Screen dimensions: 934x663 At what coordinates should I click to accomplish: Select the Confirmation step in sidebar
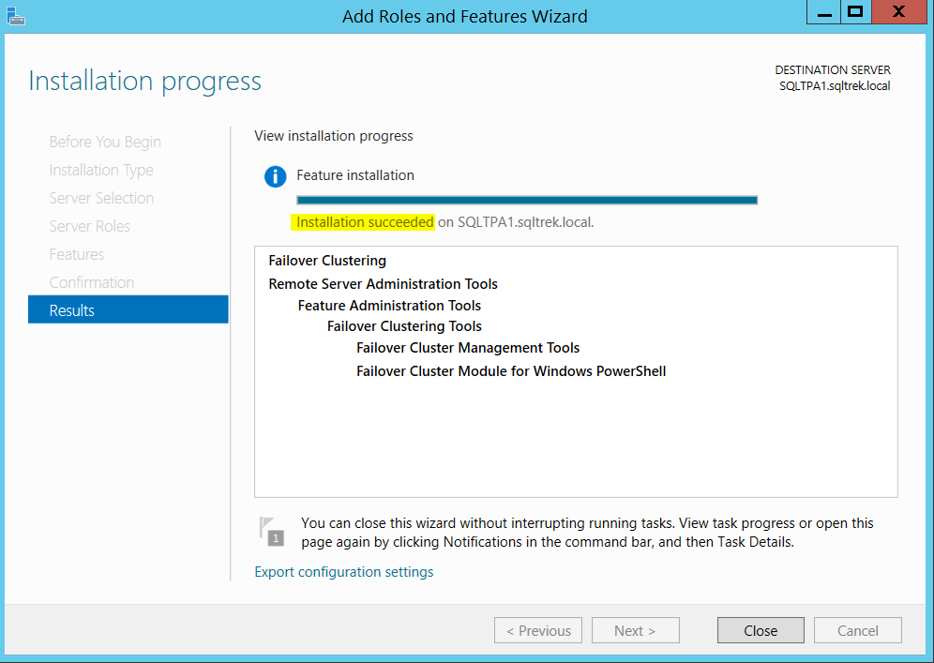[x=92, y=282]
